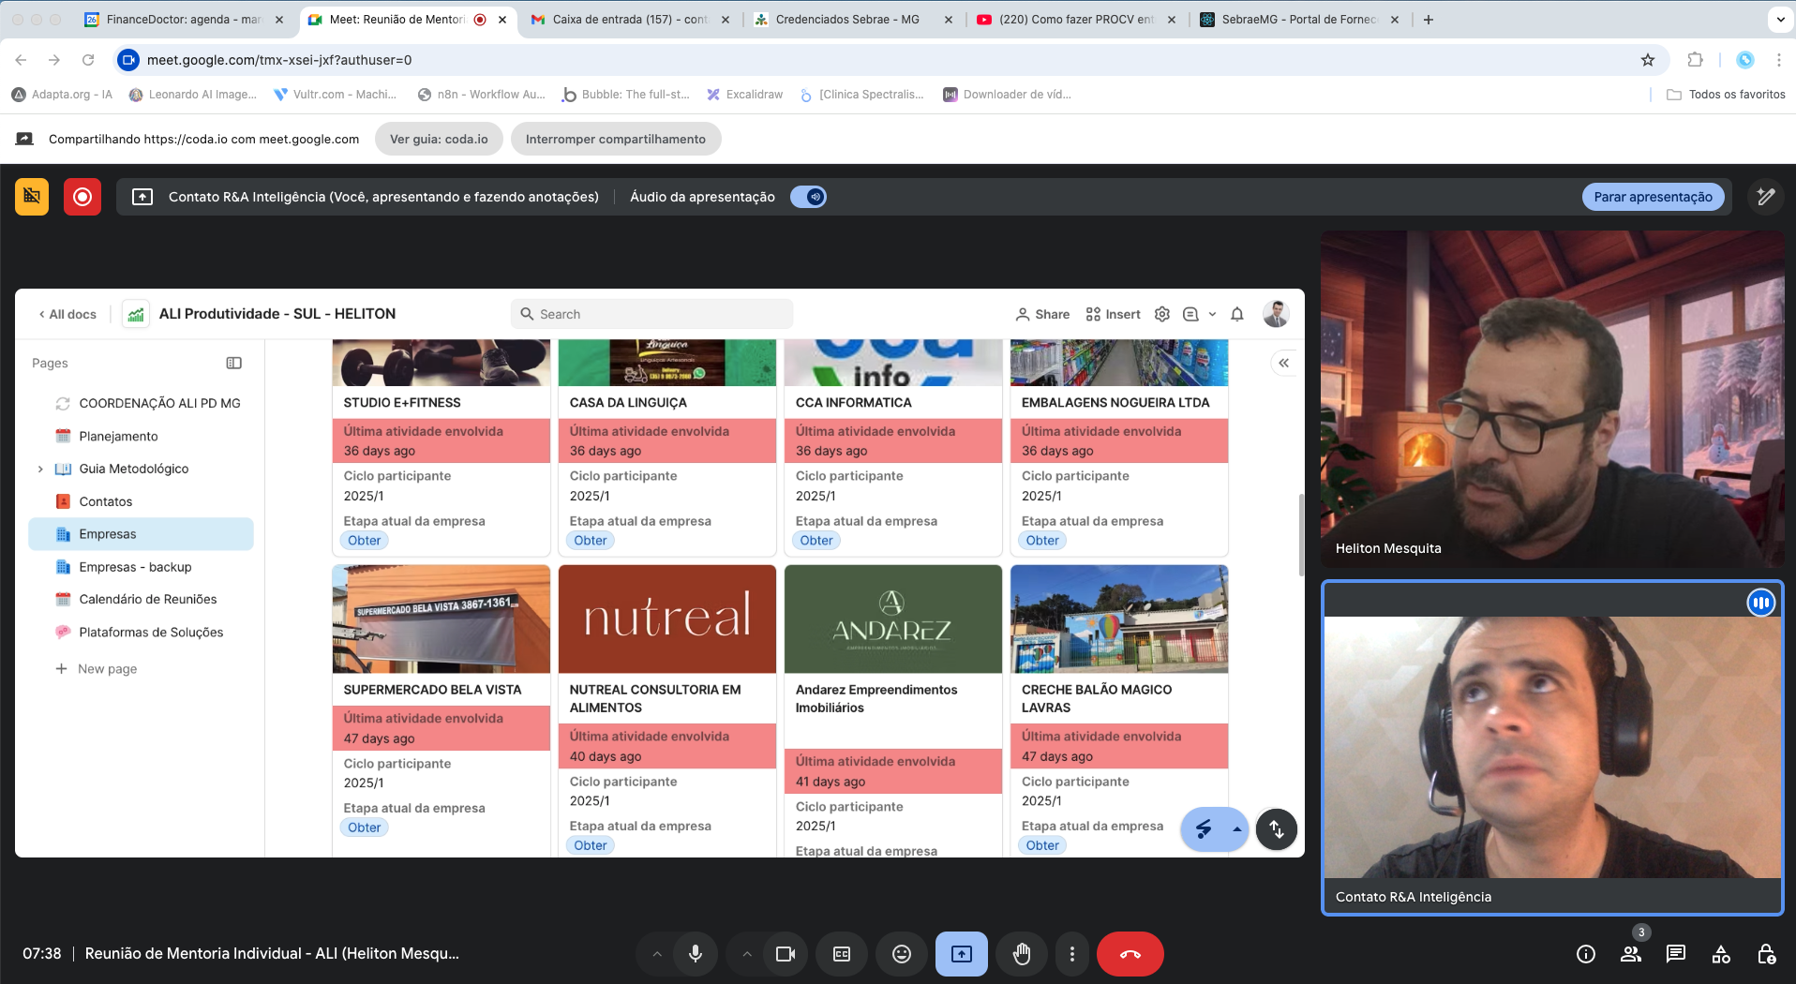Open the Contatos page in sidebar
1796x984 pixels.
coord(105,501)
